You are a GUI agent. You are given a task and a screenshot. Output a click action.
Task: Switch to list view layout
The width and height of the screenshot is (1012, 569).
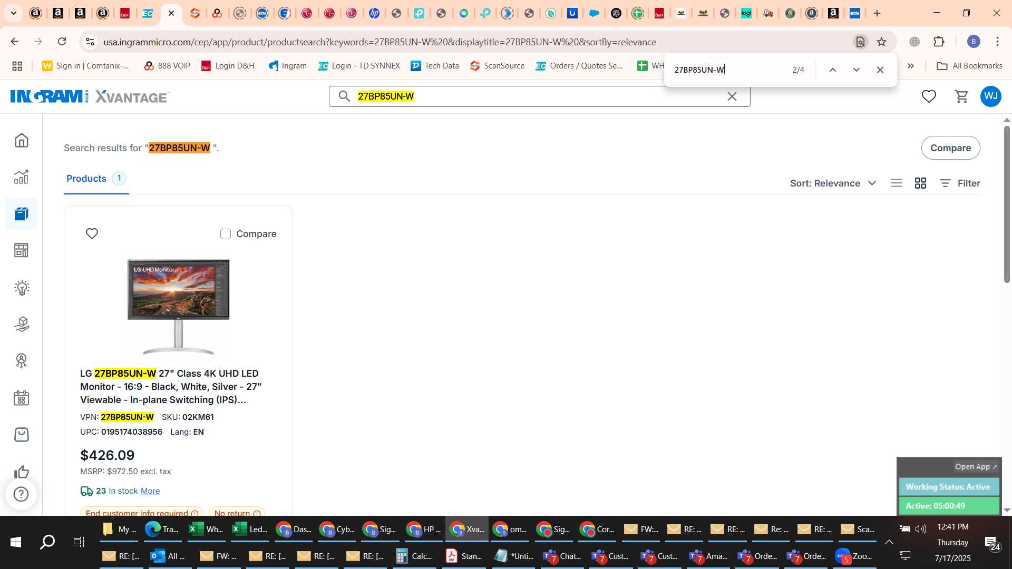coord(897,183)
